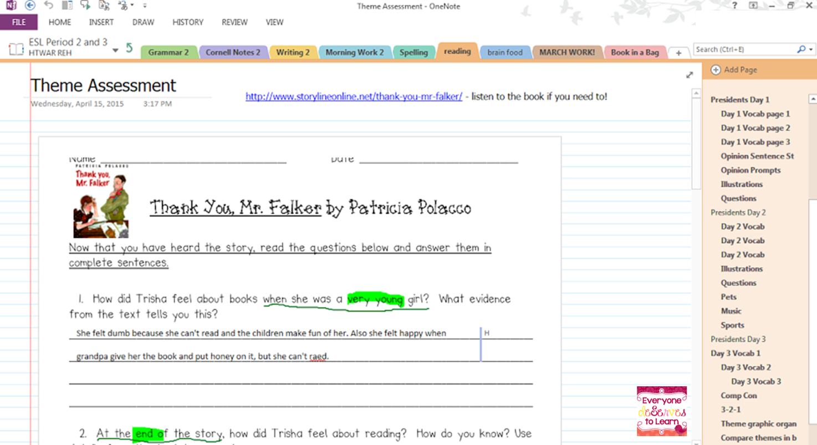Open the Day 1 Vocab page 3 subpage
The height and width of the screenshot is (445, 817).
click(755, 142)
